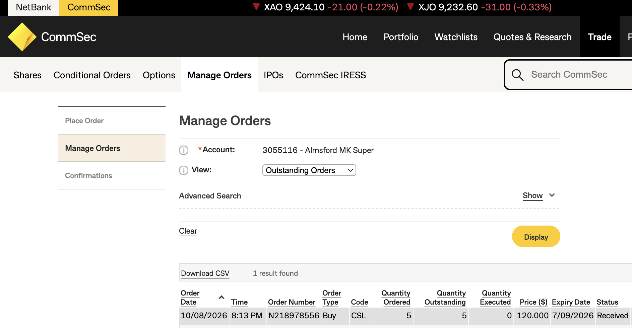Click the XJO index ticker
Viewport: 632px width, 328px height.
click(x=479, y=7)
